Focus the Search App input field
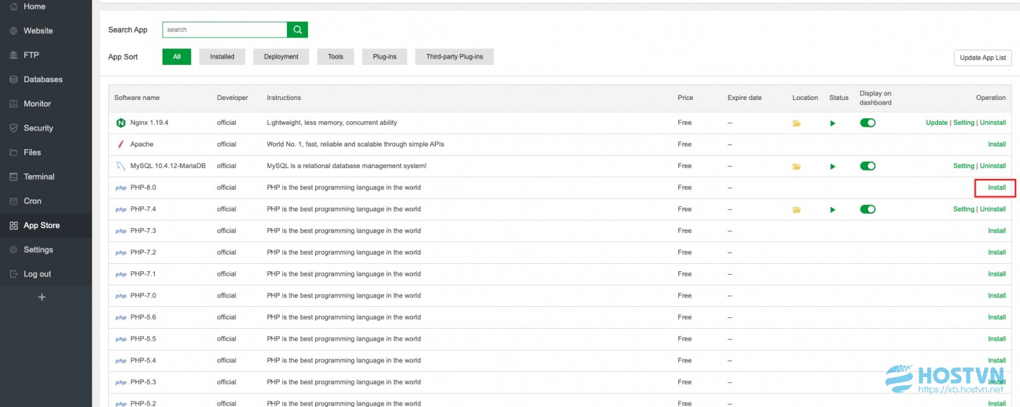 [225, 30]
